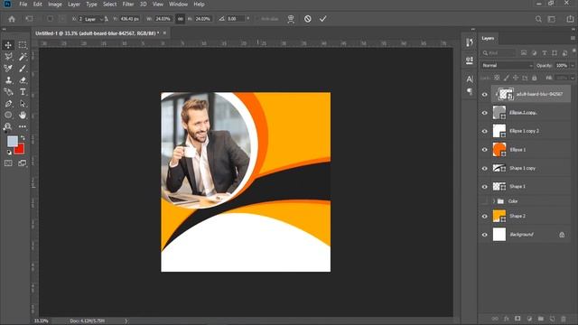Select the Ellipse shape tool
578x325 pixels.
(x=8, y=115)
